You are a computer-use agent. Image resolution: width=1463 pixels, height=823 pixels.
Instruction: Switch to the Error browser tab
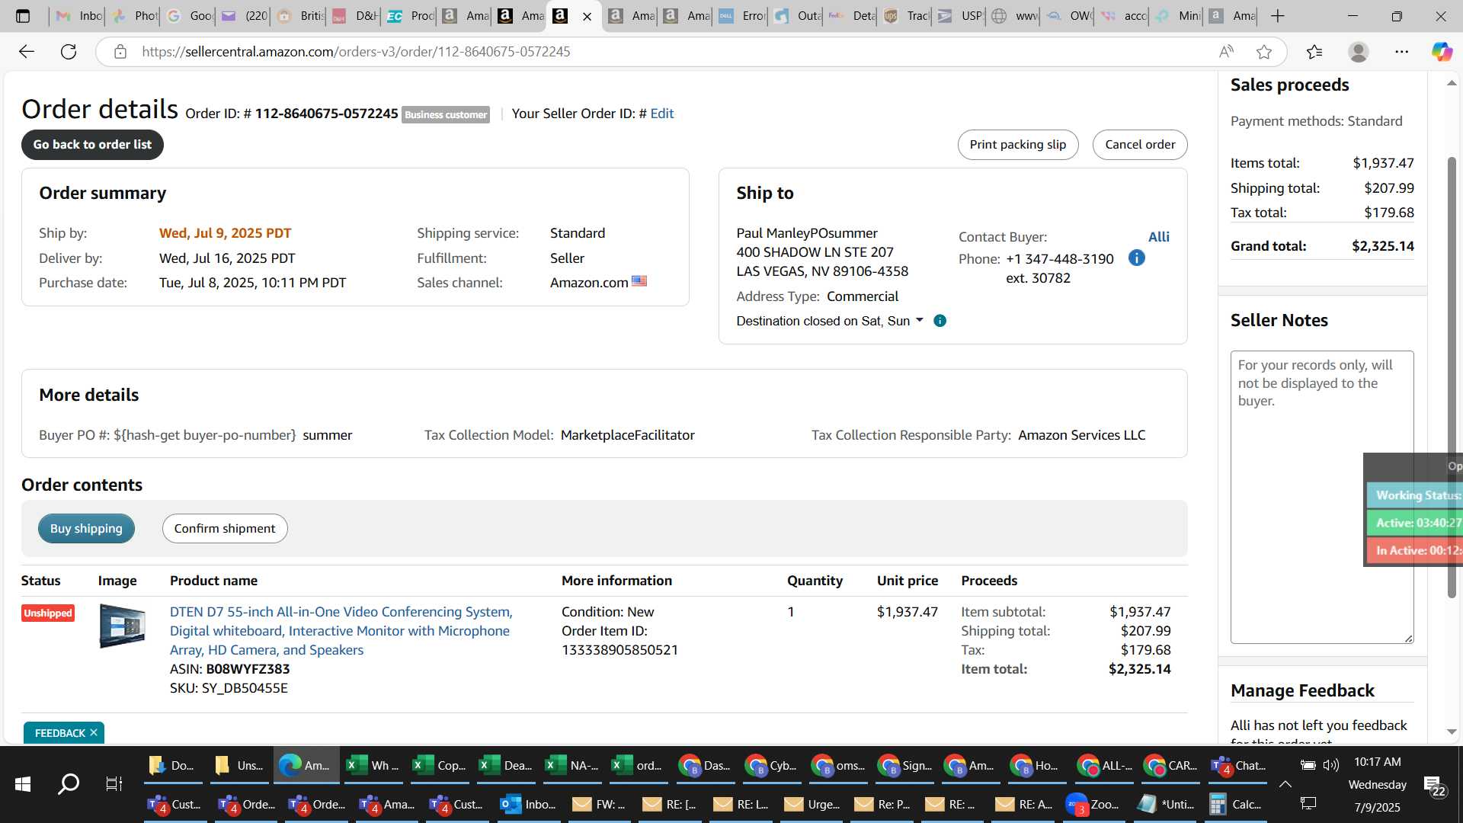pyautogui.click(x=741, y=16)
